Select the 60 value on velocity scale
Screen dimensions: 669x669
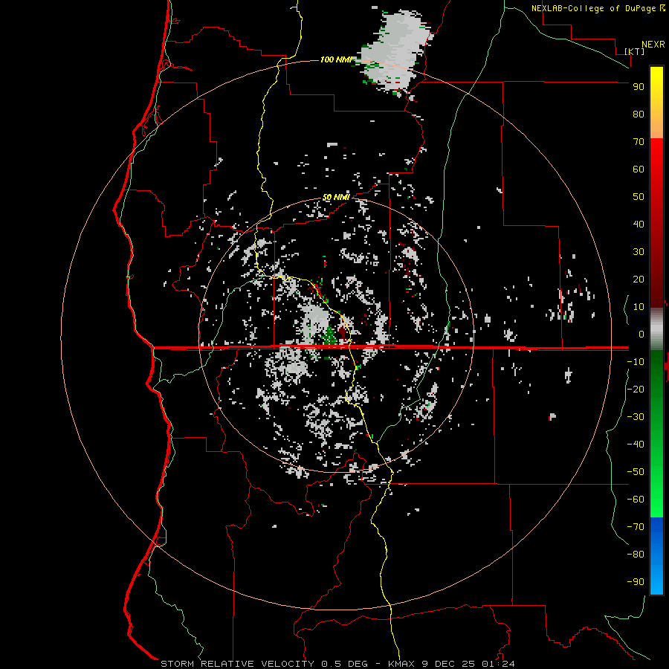(x=639, y=169)
